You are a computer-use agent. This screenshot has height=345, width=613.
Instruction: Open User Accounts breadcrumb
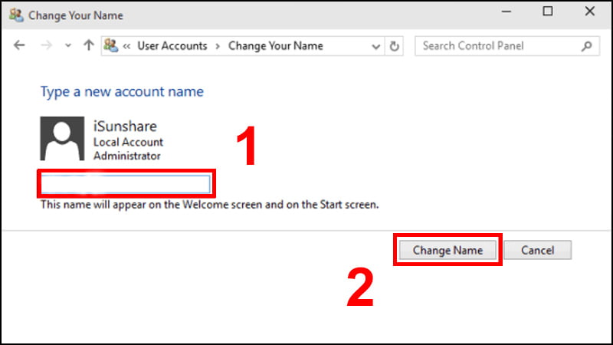pos(172,46)
